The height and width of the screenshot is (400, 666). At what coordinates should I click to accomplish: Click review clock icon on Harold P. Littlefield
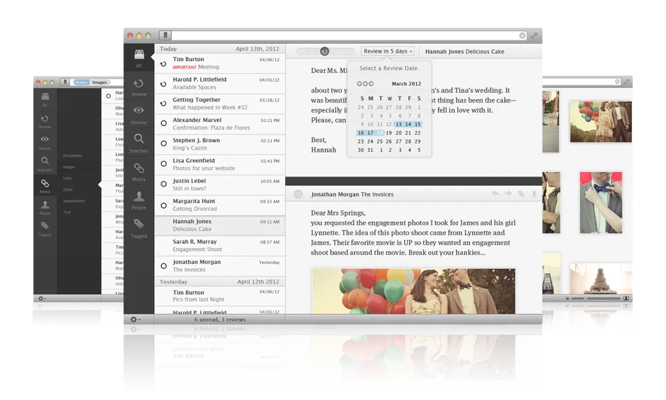pos(163,84)
